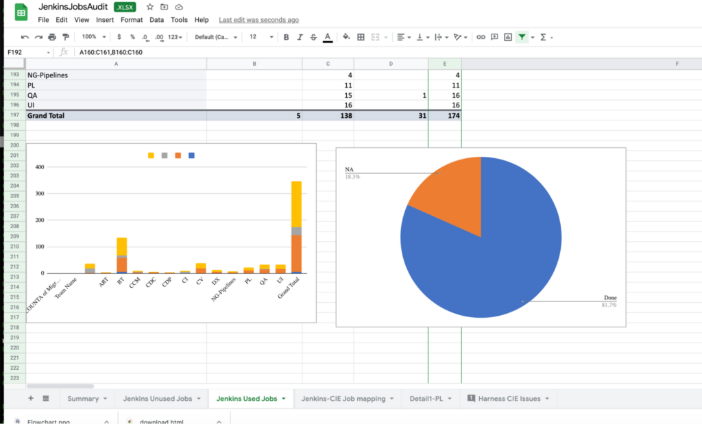Viewport: 702px width, 424px height.
Task: Check the cloud document status icon
Action: tap(179, 7)
